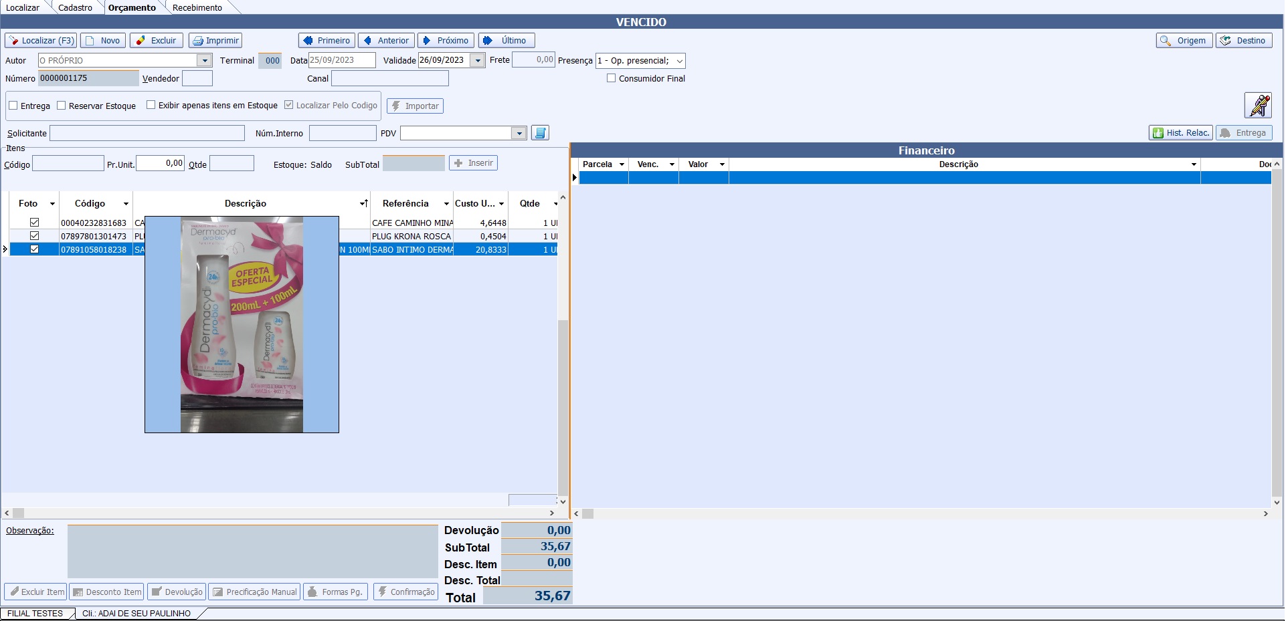The width and height of the screenshot is (1286, 621).
Task: Click the Solicitante input field
Action: tap(147, 134)
